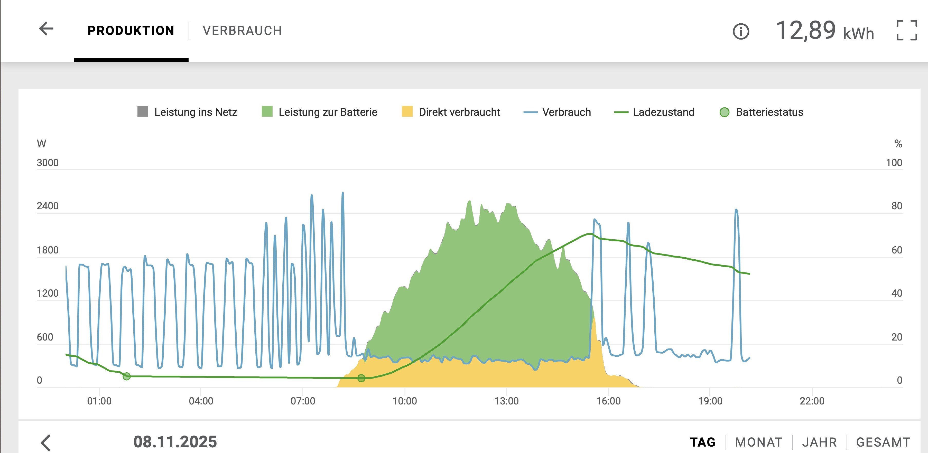Click the Batteriestatus marker near 09:00
928x453 pixels.
point(361,378)
